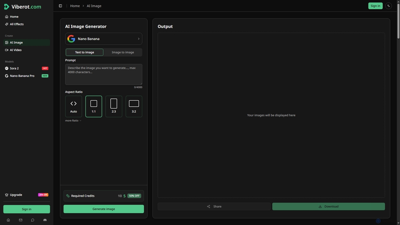Click the credits coin icon
Image resolution: width=400 pixels, height=225 pixels.
pyautogui.click(x=68, y=196)
